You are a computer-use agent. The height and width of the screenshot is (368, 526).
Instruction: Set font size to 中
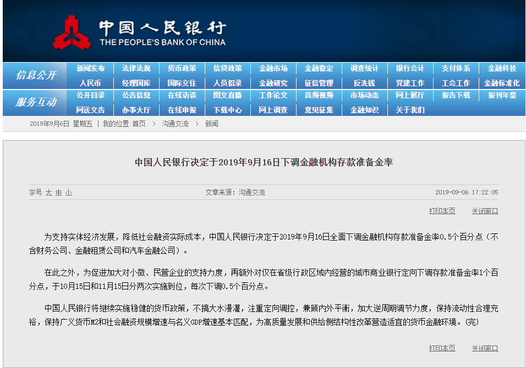pyautogui.click(x=58, y=193)
